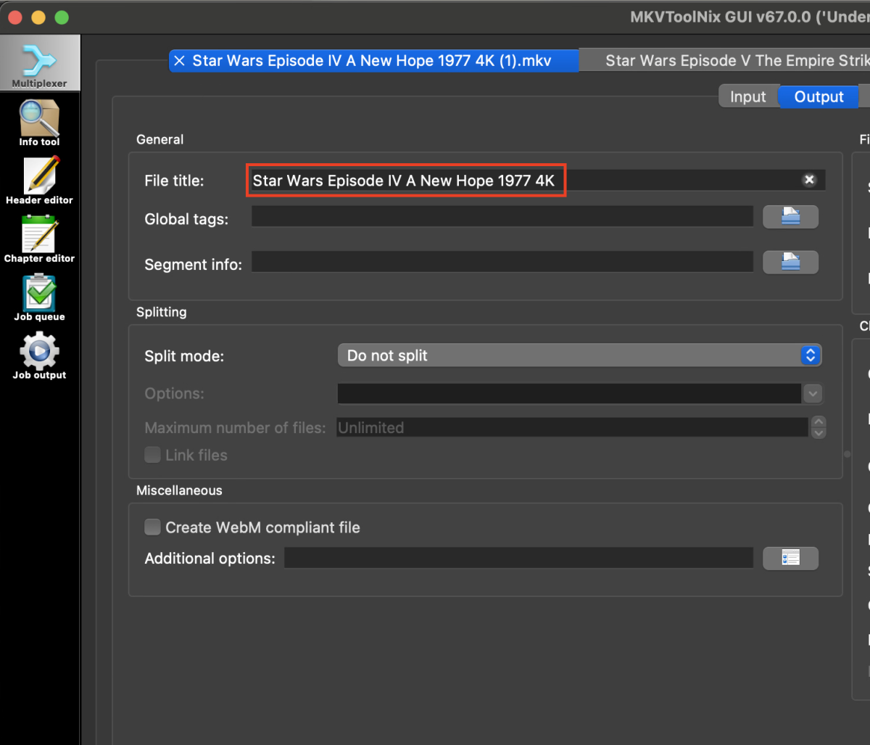Increase the Maximum number of files value

coord(819,422)
